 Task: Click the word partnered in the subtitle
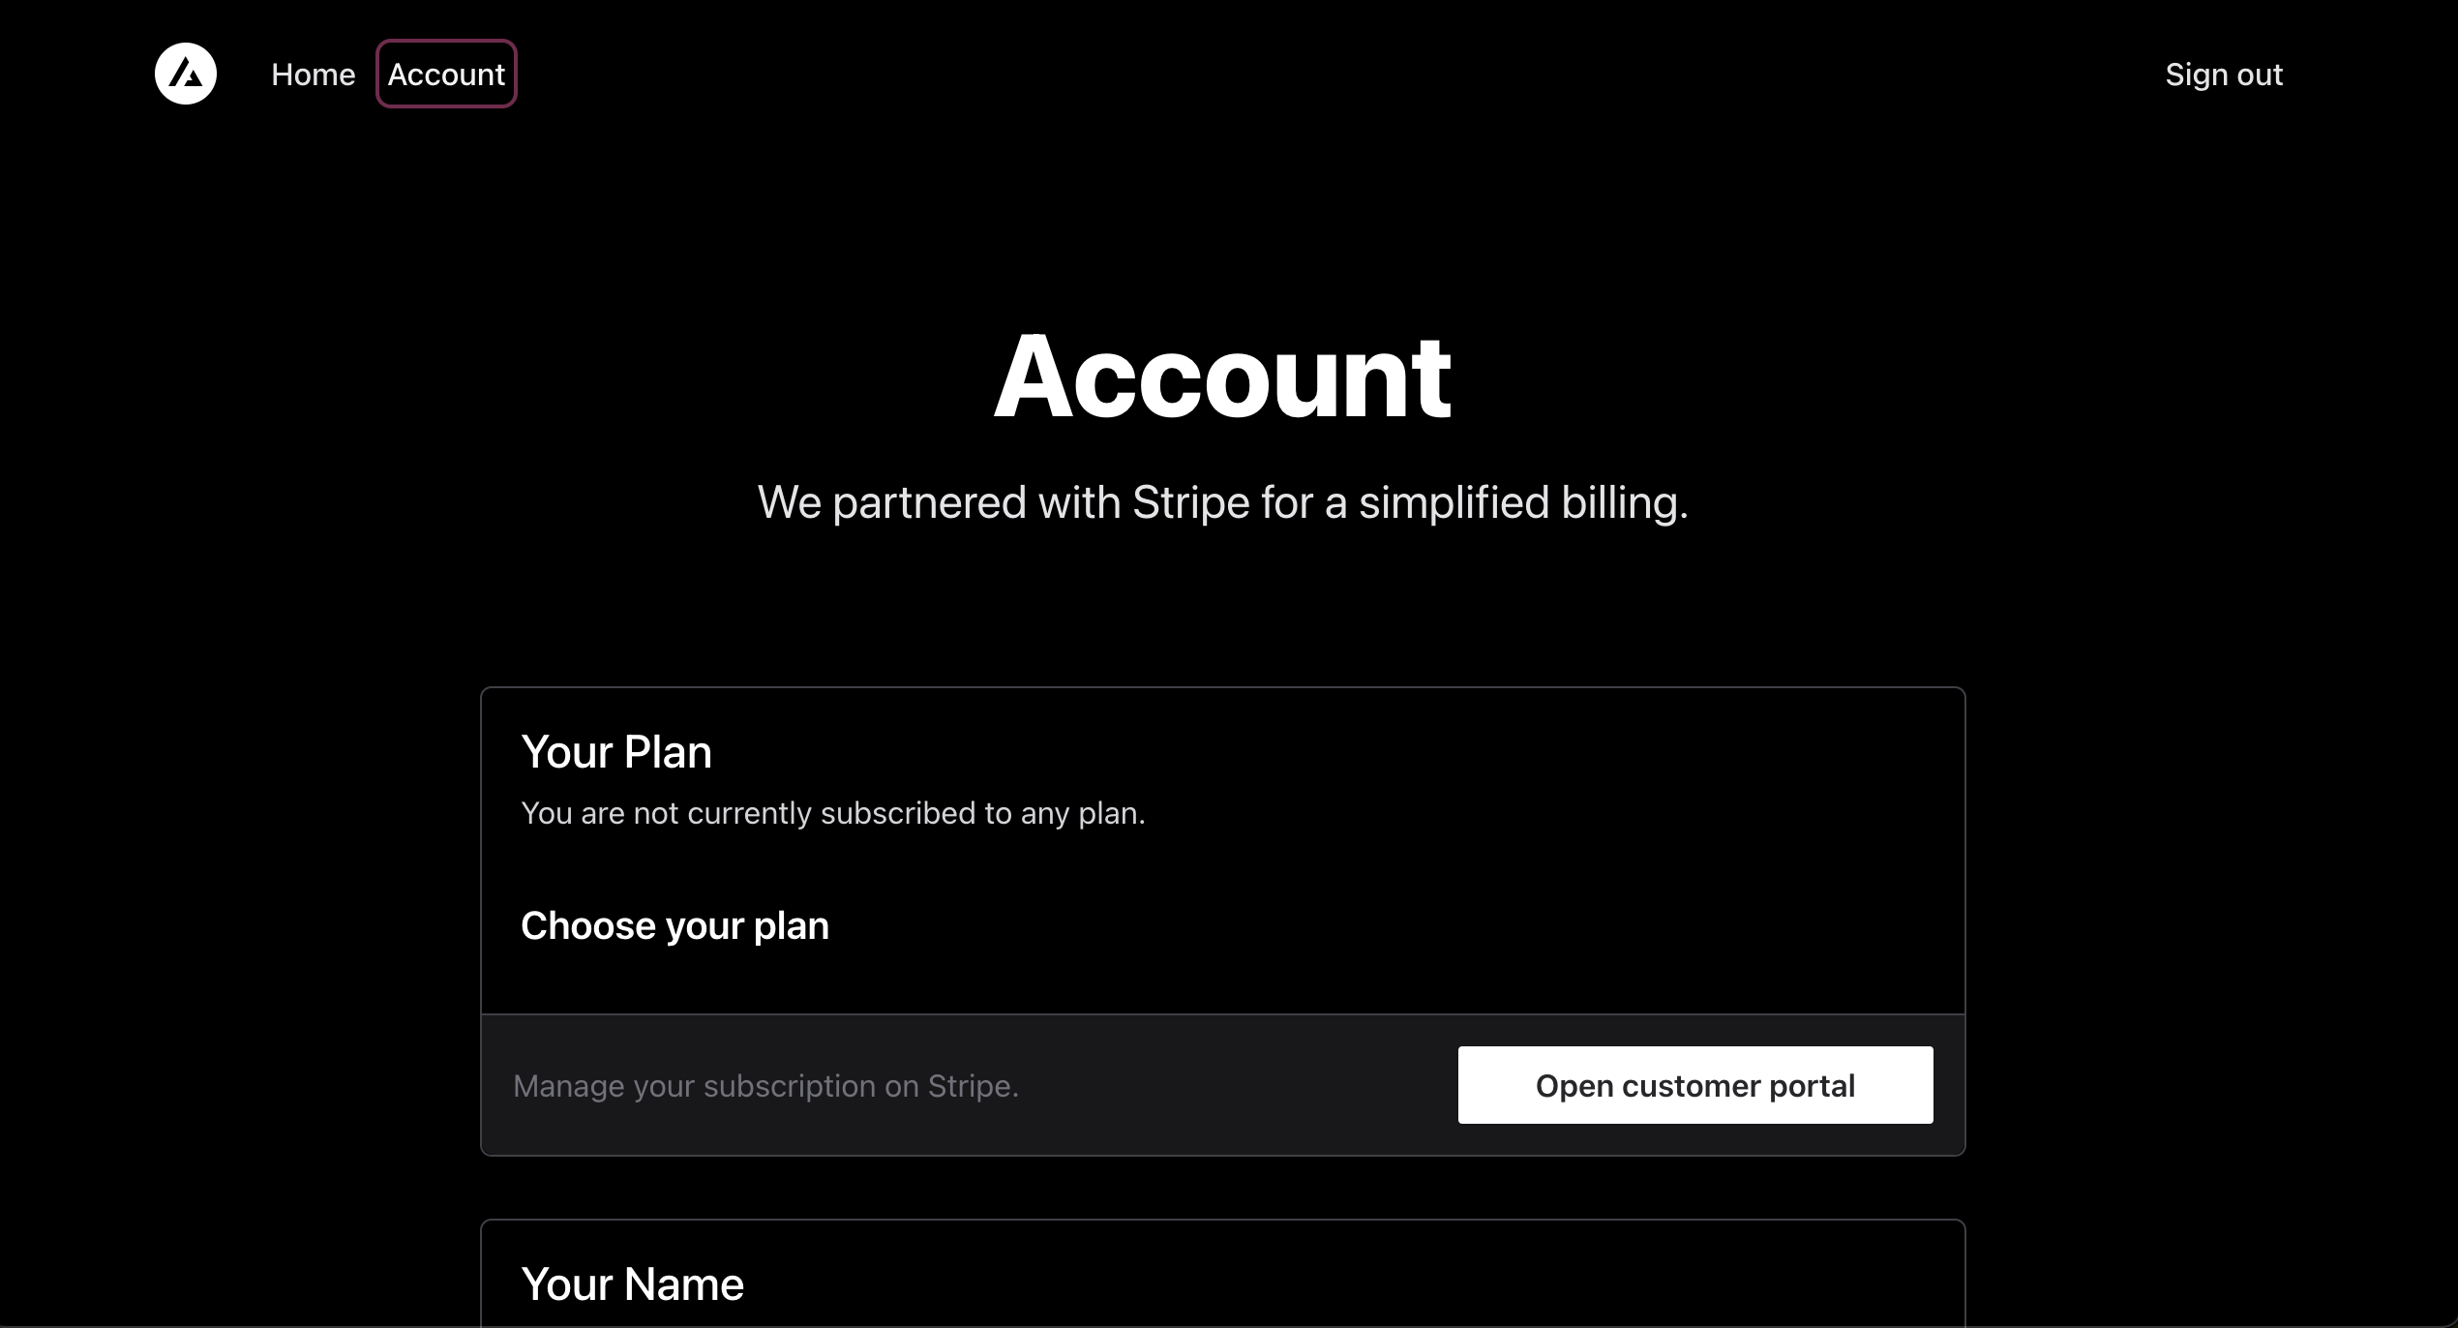point(928,502)
